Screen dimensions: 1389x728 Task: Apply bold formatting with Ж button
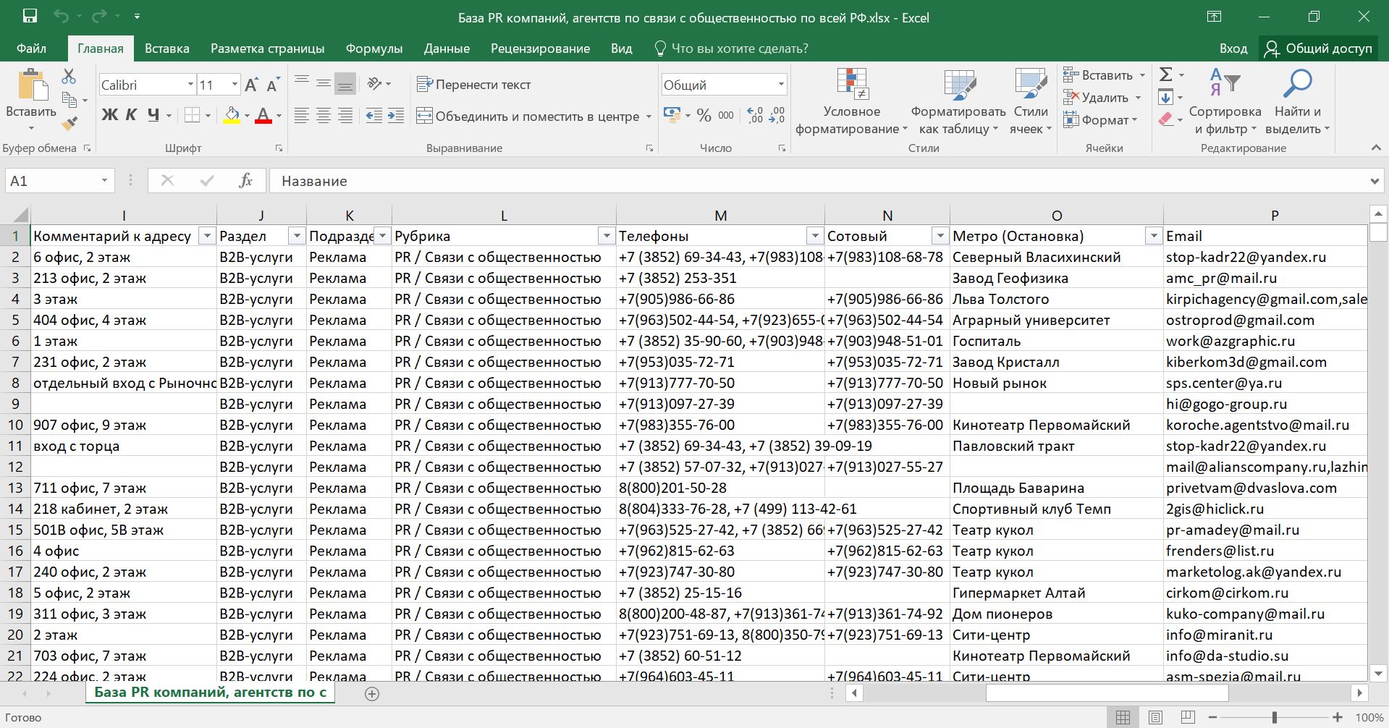pos(109,115)
